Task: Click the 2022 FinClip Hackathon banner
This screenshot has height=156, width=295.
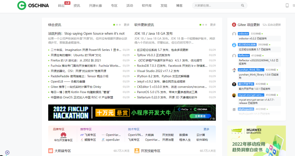Action: coord(132,112)
